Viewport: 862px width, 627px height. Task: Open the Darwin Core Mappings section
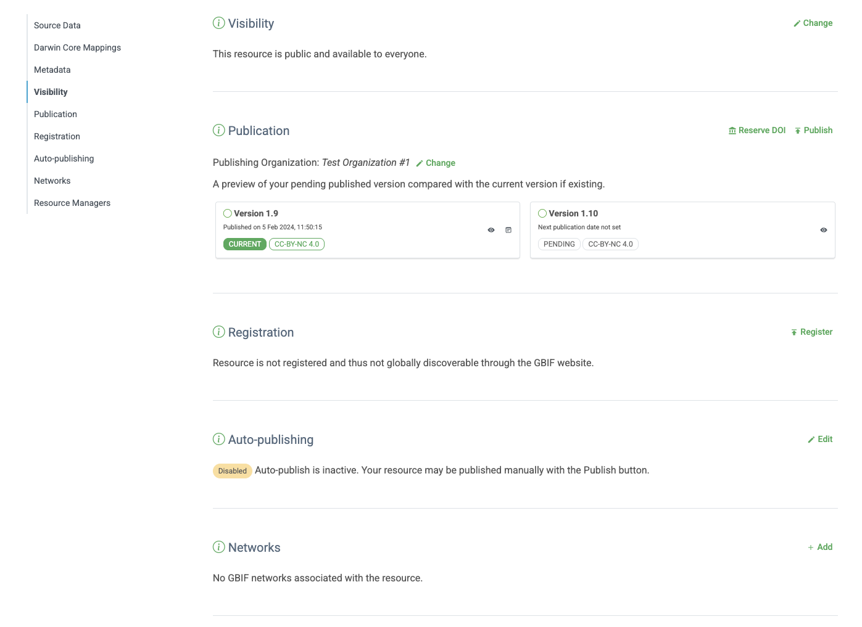pyautogui.click(x=77, y=47)
